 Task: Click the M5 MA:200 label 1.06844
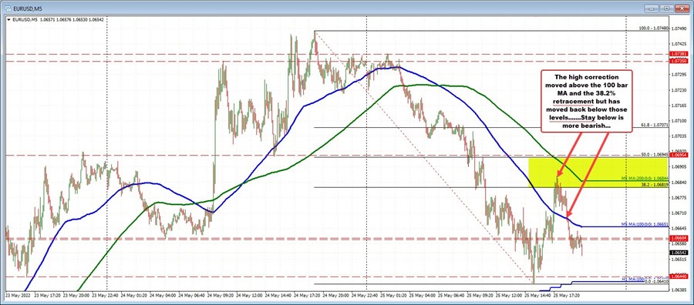645,179
